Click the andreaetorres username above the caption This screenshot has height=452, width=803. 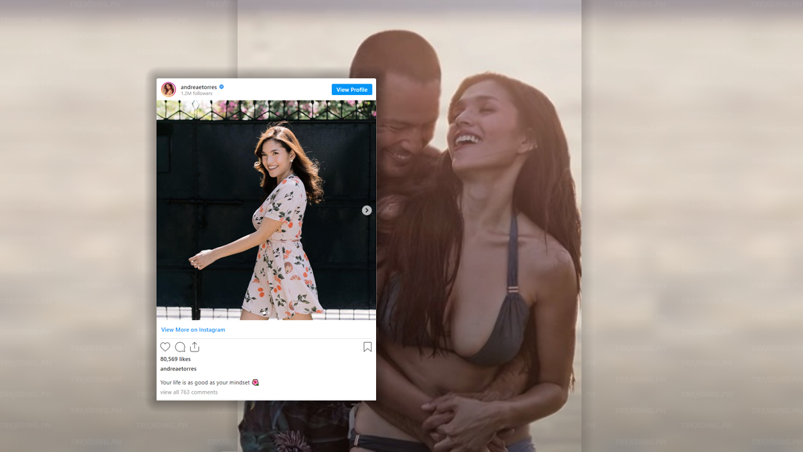pos(178,369)
